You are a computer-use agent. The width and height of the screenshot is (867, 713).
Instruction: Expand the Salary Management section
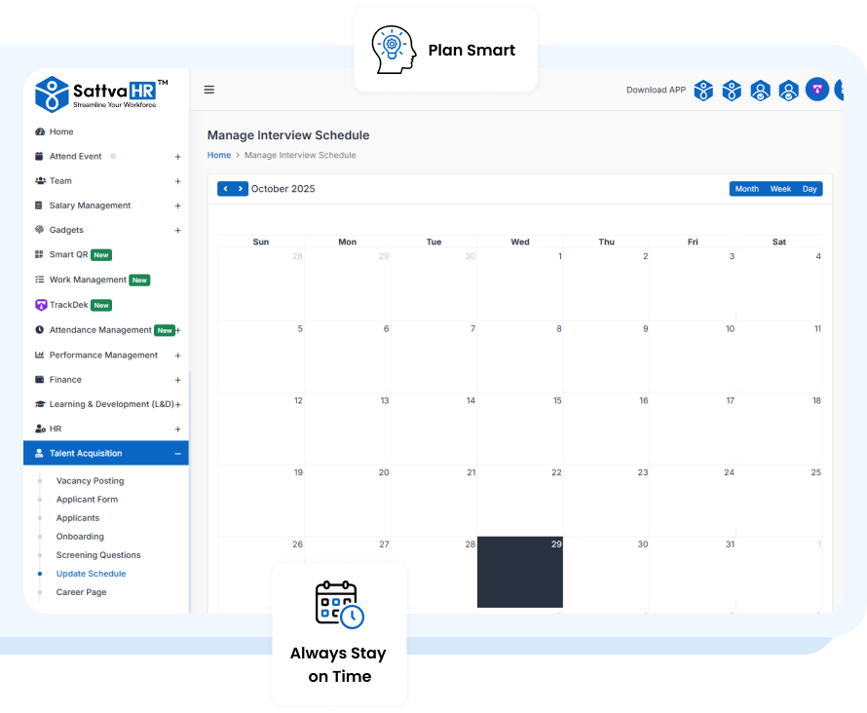(x=177, y=206)
